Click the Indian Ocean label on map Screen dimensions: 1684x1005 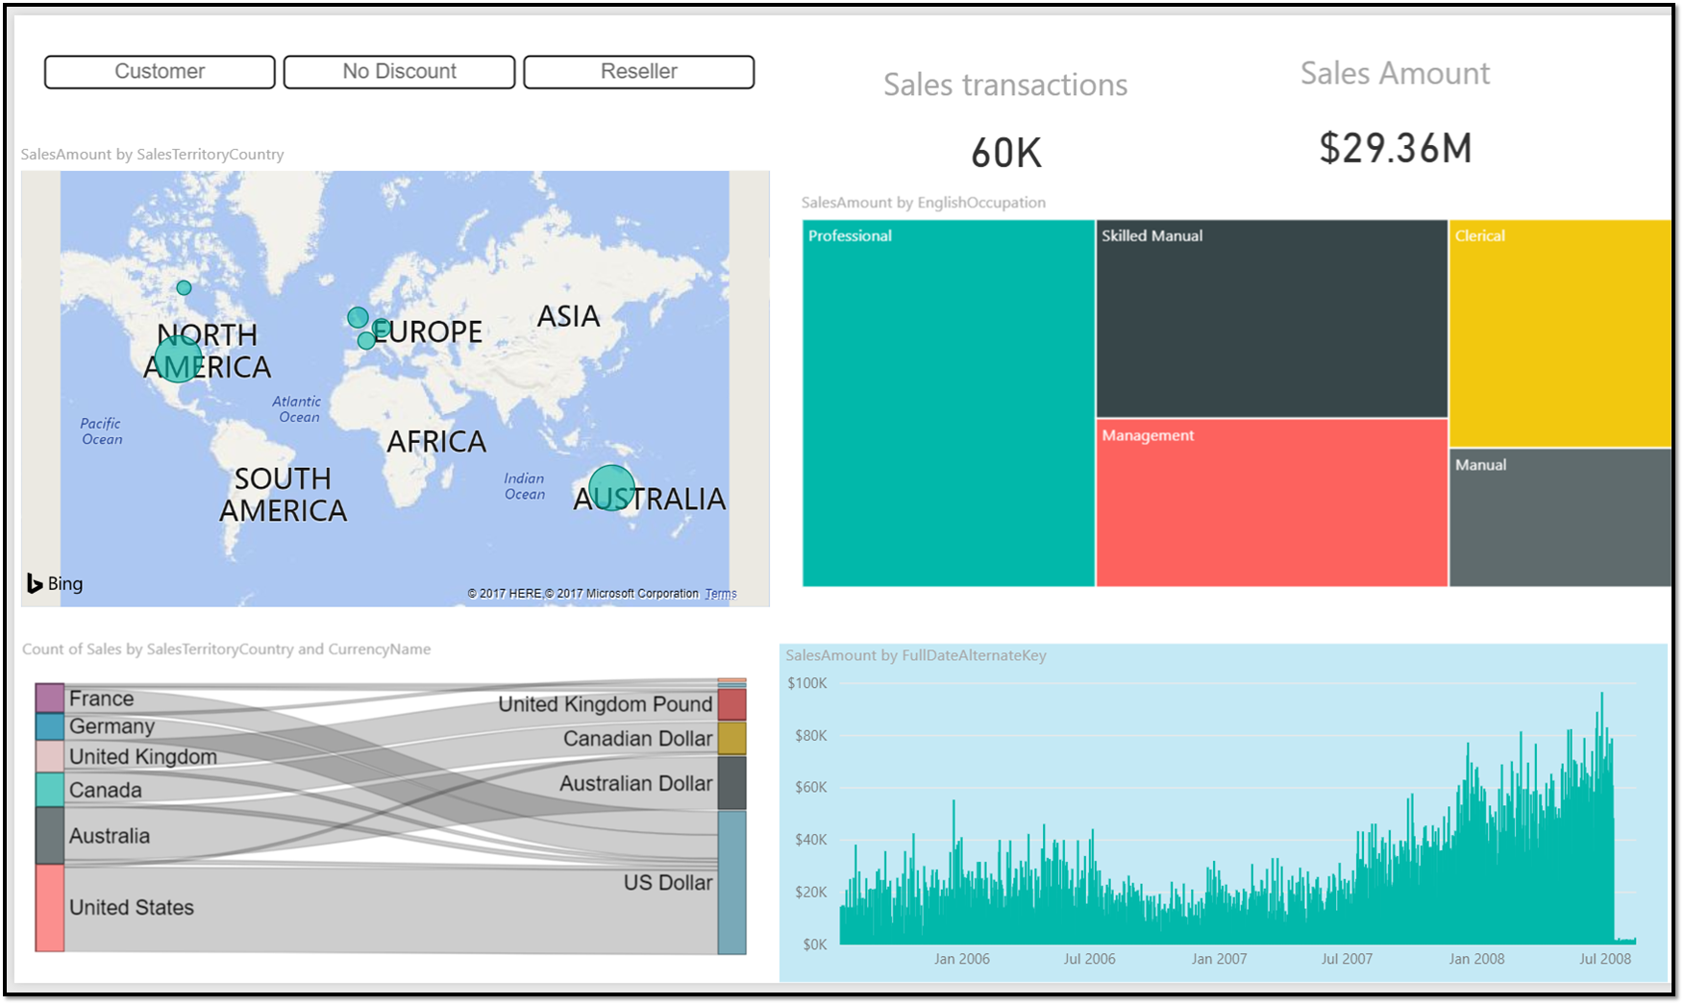point(525,486)
